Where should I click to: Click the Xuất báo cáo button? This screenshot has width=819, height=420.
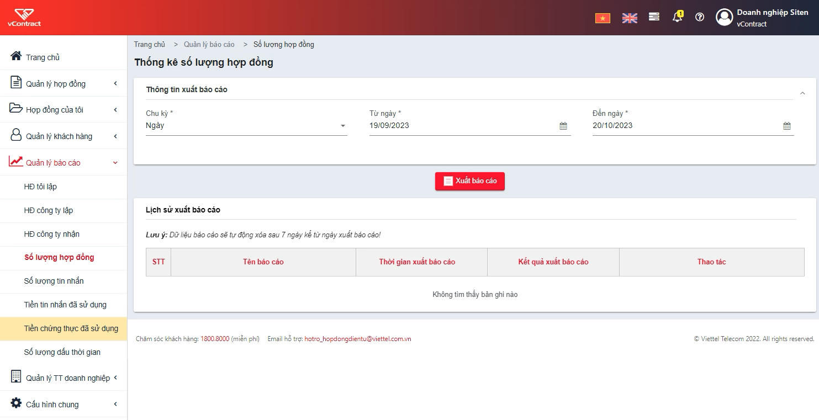(470, 181)
